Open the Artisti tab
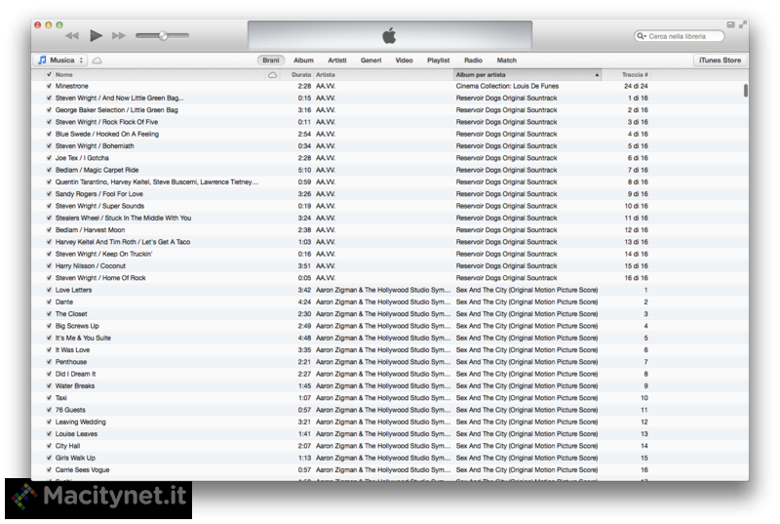The image size is (780, 524). [336, 60]
